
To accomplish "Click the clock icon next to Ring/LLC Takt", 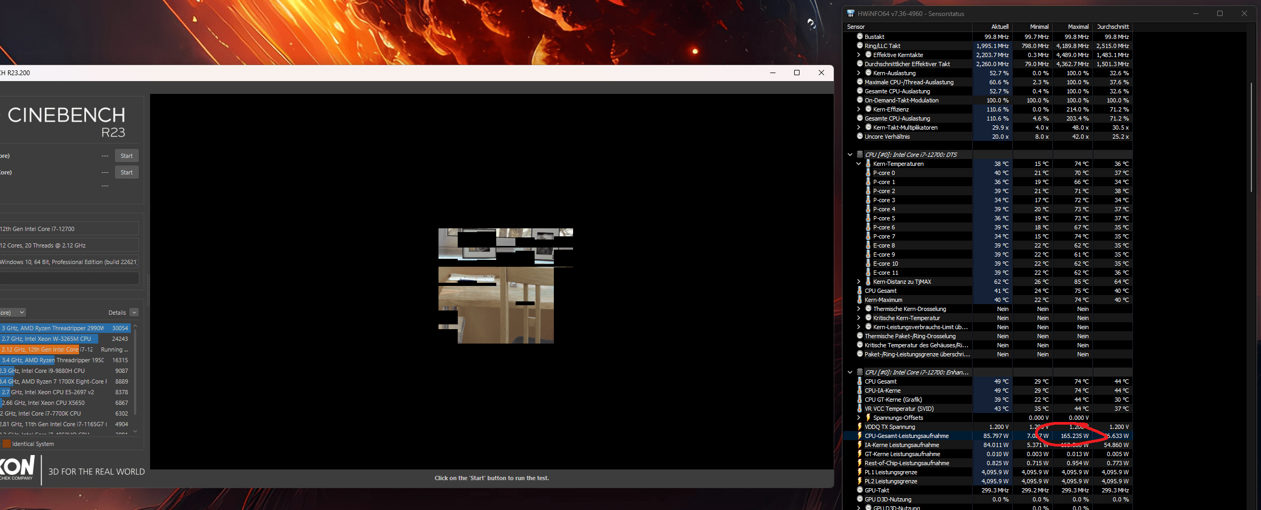I will click(x=860, y=45).
